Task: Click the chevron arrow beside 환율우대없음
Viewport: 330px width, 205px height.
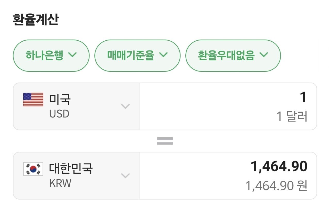Action: [264, 55]
